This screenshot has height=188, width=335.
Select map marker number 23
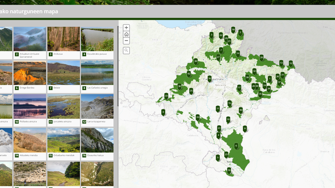(x=226, y=155)
